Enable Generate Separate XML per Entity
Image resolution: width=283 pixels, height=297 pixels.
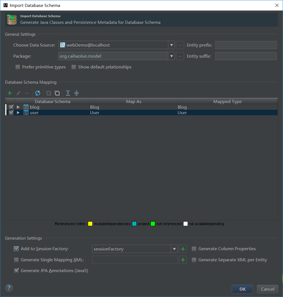[194, 260]
